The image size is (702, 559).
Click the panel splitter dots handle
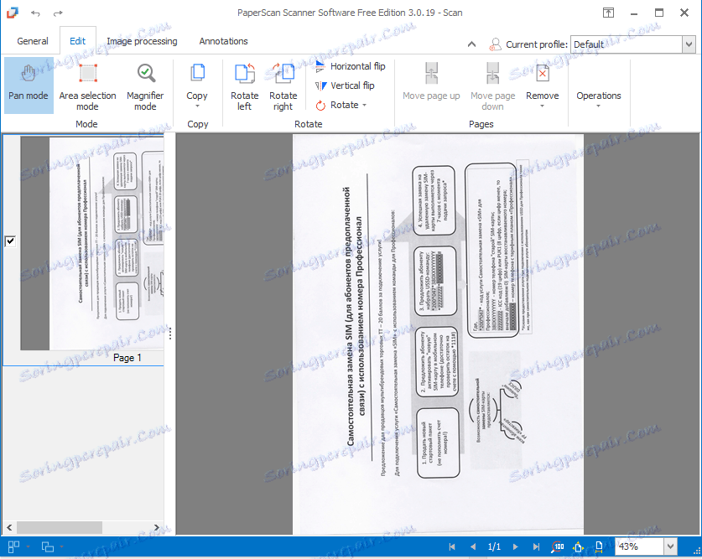170,334
